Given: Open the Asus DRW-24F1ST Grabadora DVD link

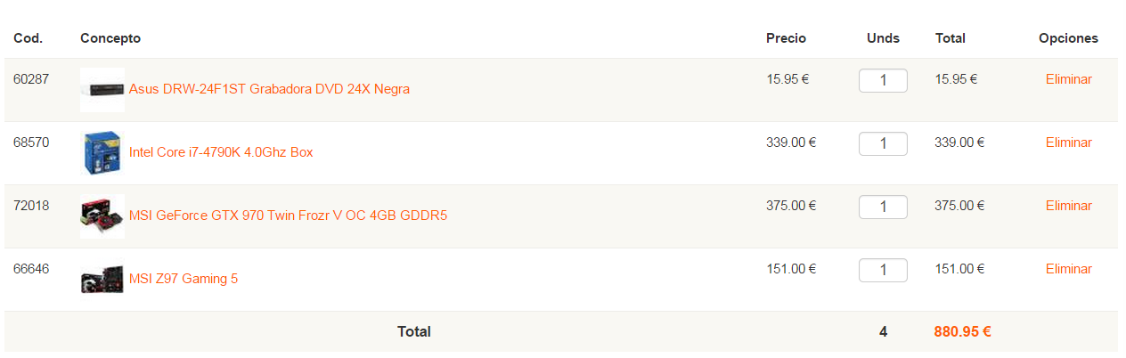Looking at the screenshot, I should coord(269,89).
